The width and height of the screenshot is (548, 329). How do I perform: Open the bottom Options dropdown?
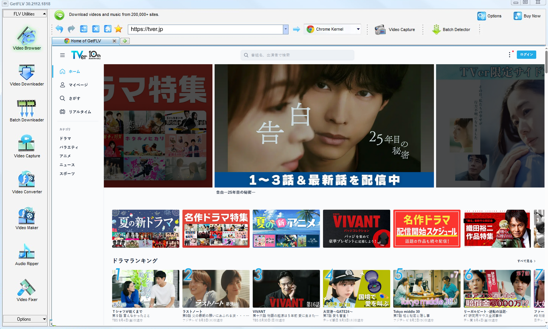(25, 319)
